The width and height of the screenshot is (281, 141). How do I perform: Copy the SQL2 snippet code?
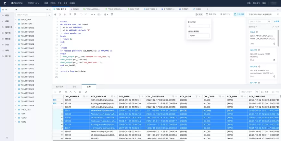274,43
